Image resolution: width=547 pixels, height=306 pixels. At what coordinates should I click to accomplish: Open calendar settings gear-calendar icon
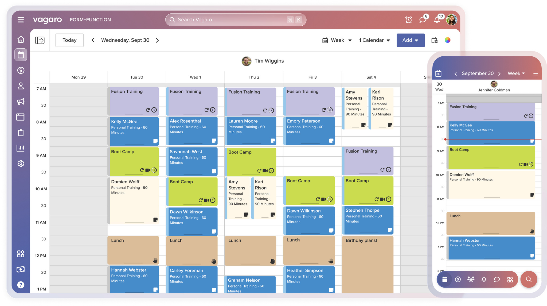coord(435,40)
